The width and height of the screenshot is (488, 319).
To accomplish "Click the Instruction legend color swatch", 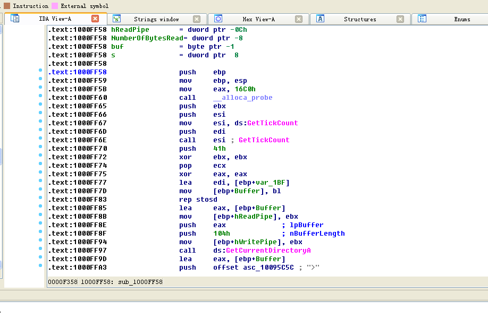I will (7, 6).
